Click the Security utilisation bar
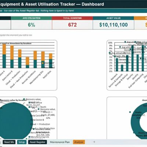The image size is (147, 147). 132,58
